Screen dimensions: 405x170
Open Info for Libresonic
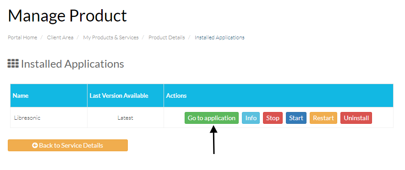pos(251,118)
